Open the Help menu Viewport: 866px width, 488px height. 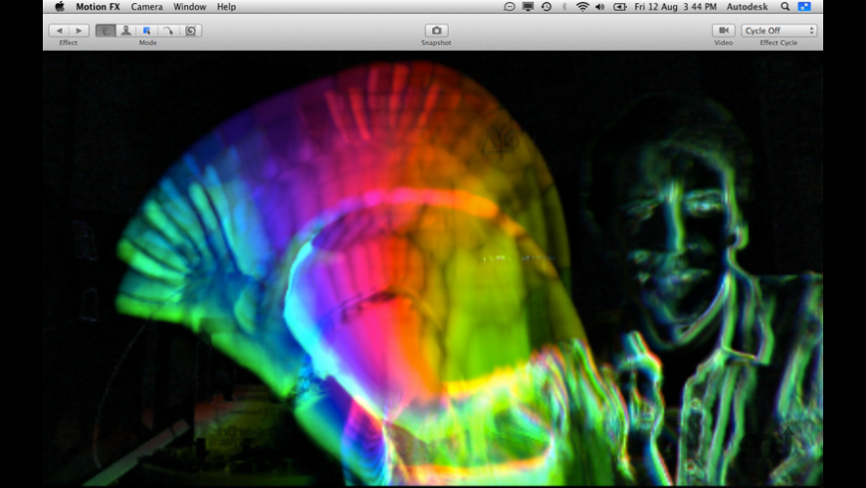tap(226, 7)
